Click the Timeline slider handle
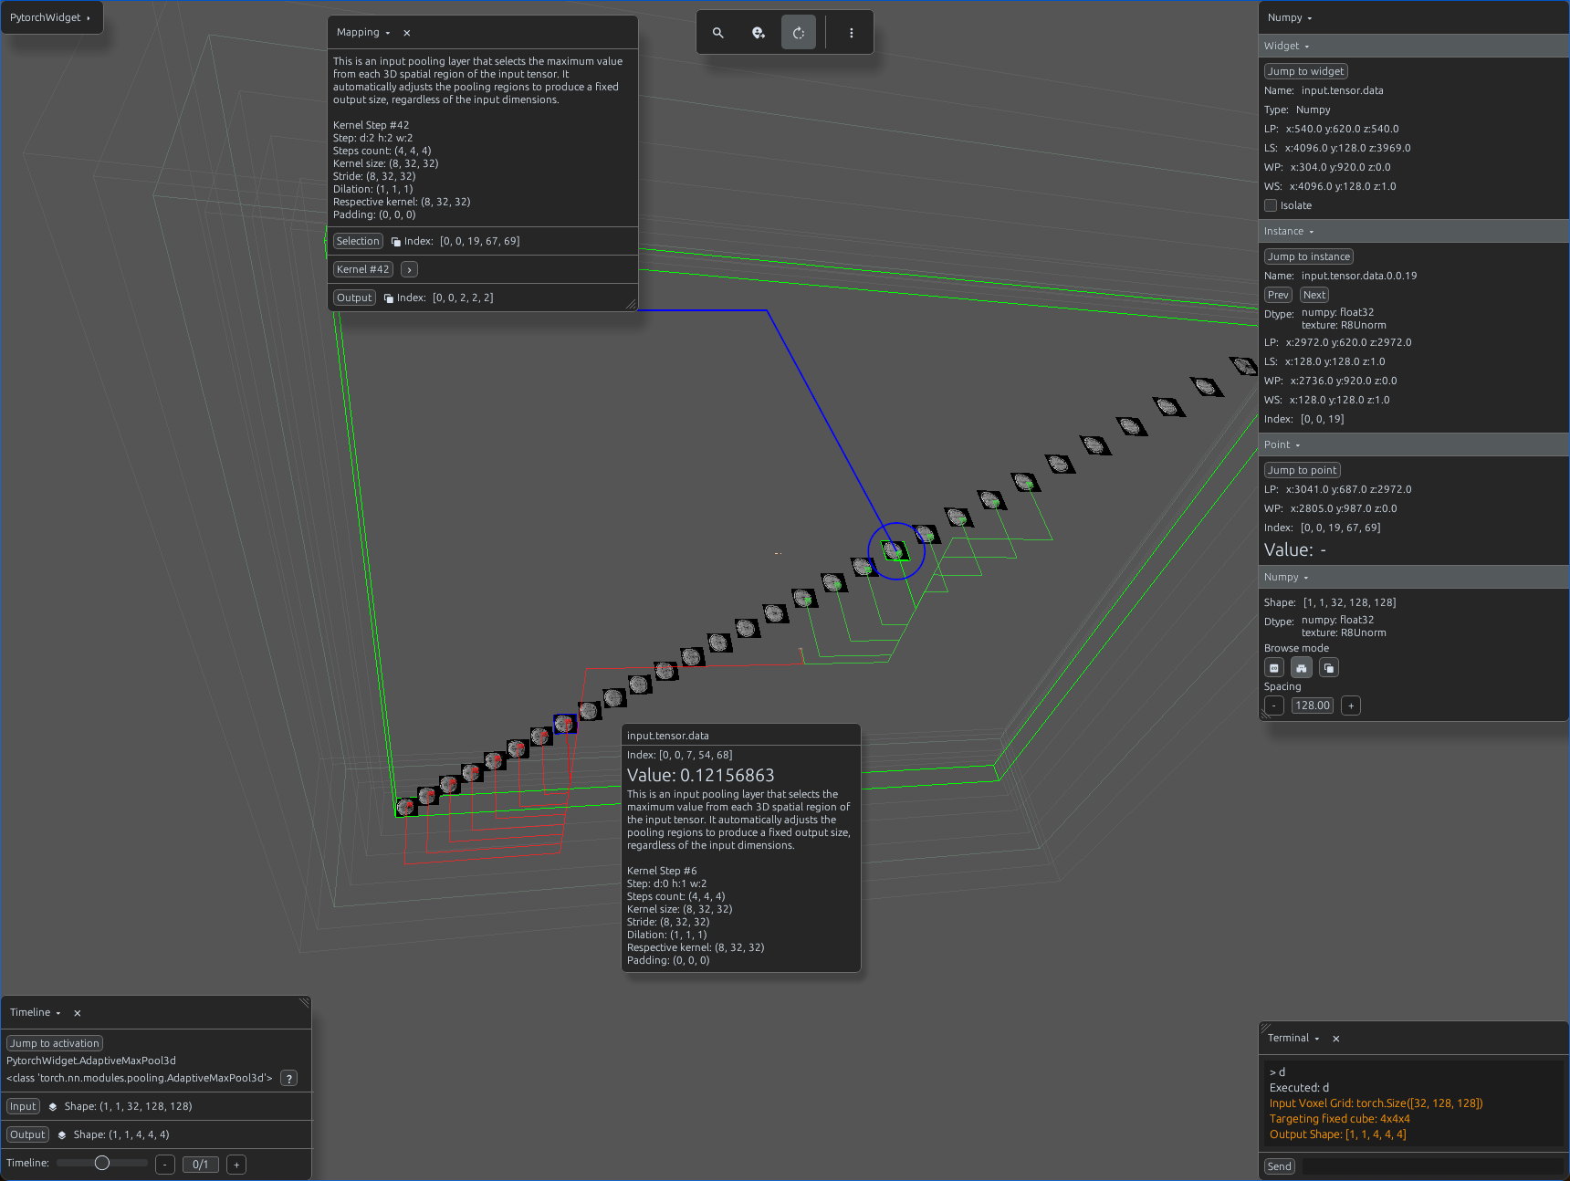Viewport: 1570px width, 1181px height. pyautogui.click(x=102, y=1163)
